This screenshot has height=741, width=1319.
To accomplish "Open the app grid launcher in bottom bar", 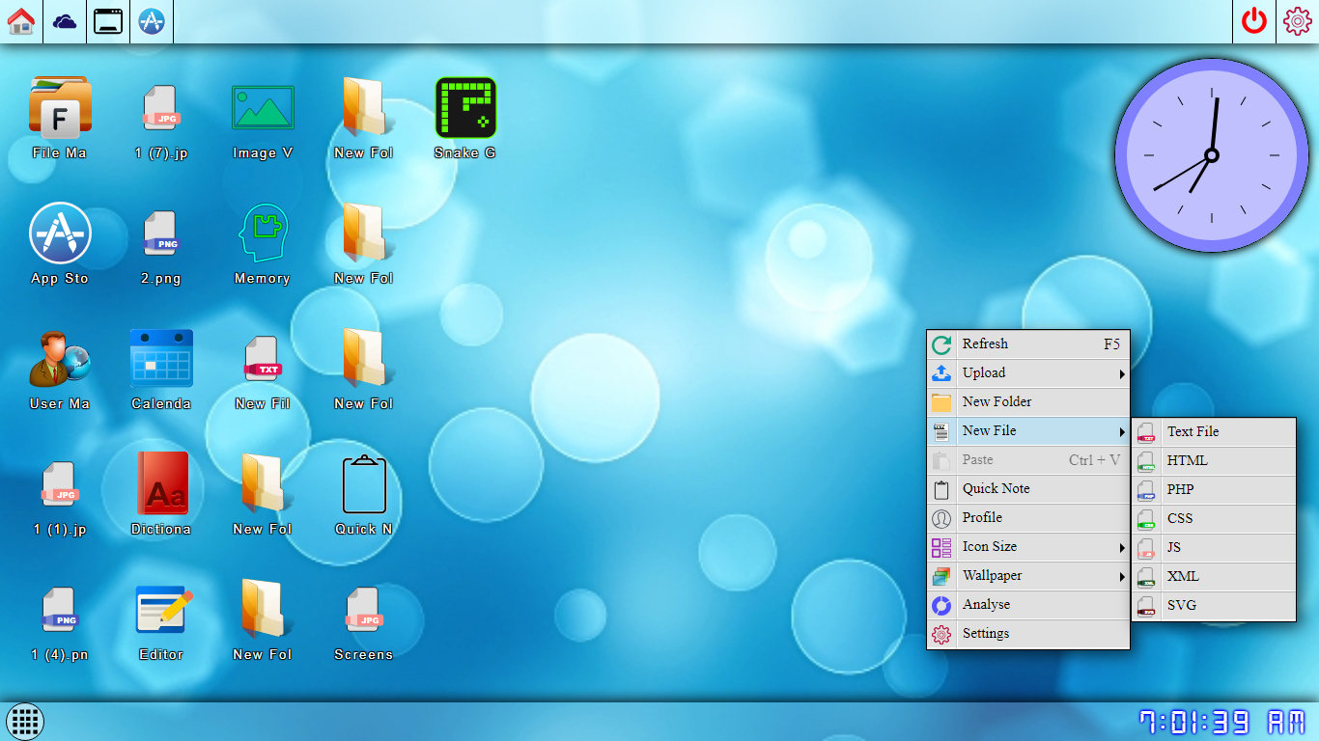I will pyautogui.click(x=25, y=721).
